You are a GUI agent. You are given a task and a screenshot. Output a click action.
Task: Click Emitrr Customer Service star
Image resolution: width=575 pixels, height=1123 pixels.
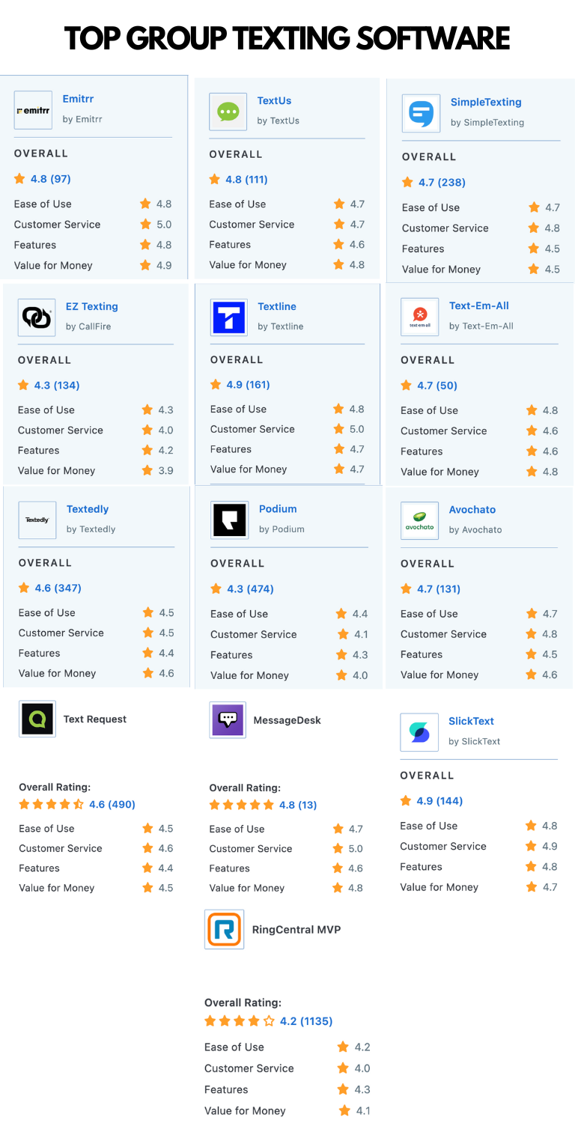point(146,224)
